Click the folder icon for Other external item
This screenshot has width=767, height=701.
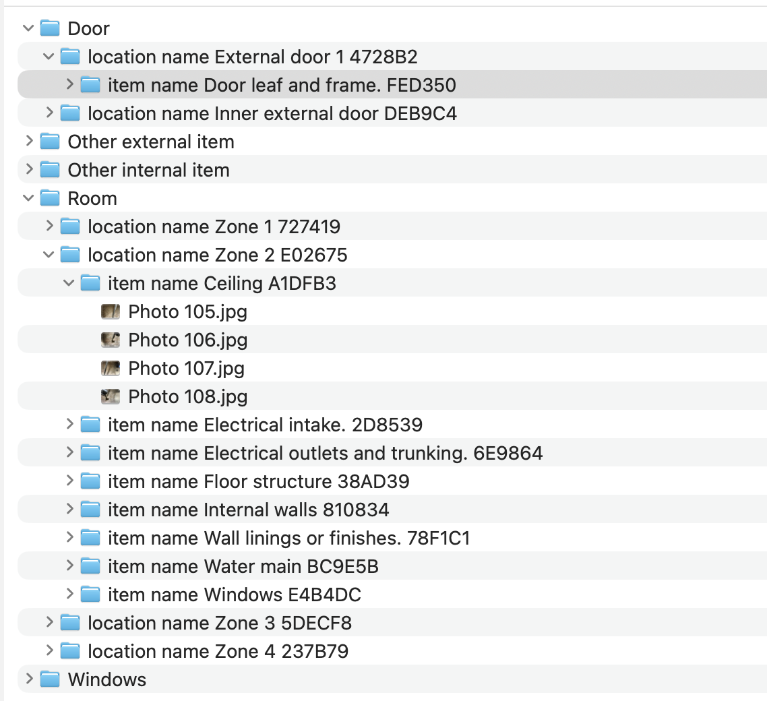point(50,142)
